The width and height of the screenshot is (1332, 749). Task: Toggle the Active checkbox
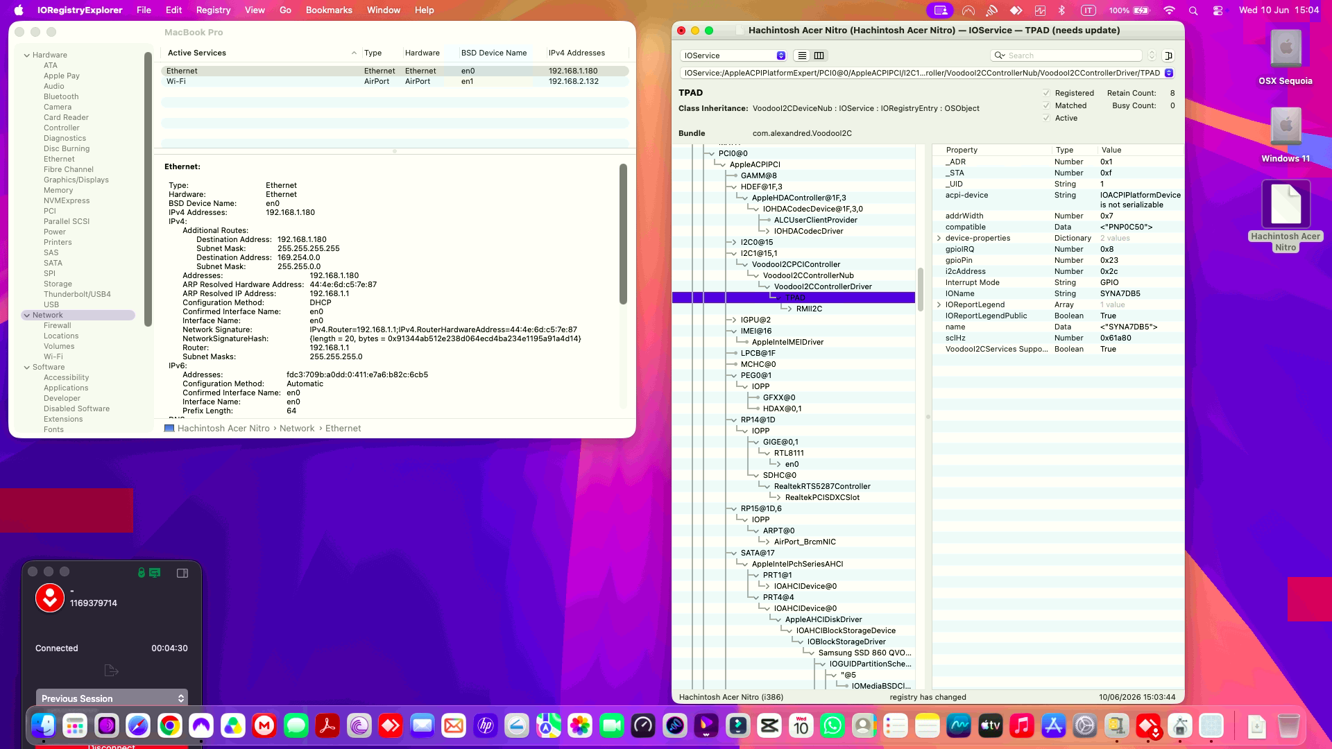[x=1046, y=118]
